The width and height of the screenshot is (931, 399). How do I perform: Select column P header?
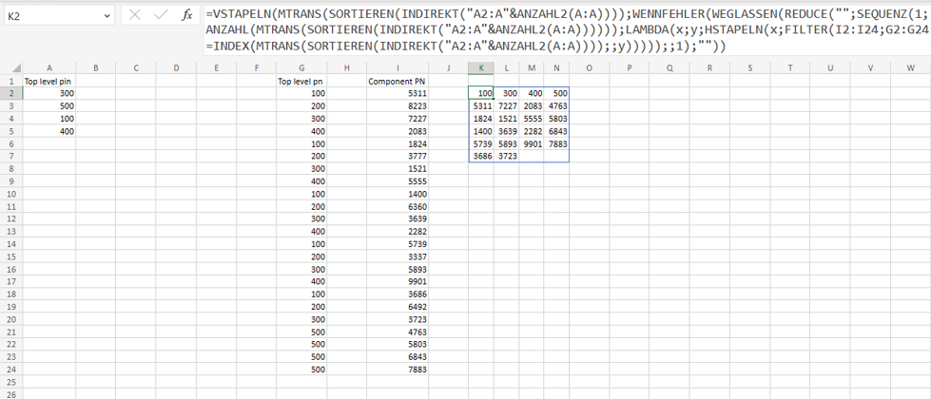(x=629, y=68)
